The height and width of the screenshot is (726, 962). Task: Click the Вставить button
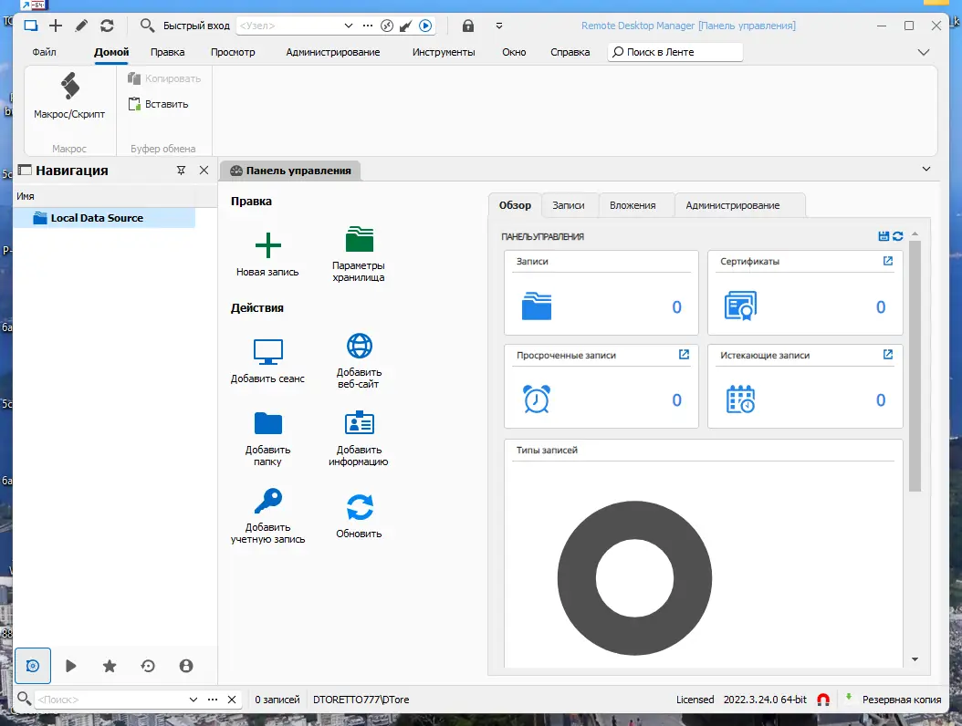pyautogui.click(x=158, y=104)
